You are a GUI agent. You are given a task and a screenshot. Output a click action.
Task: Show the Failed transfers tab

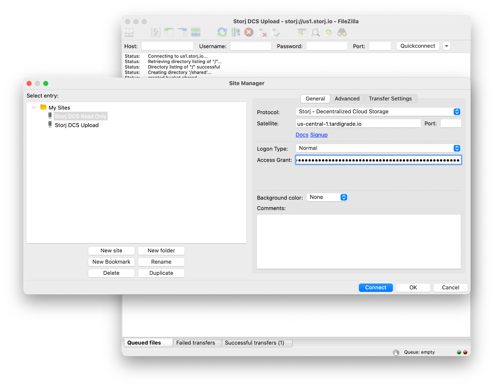197,343
